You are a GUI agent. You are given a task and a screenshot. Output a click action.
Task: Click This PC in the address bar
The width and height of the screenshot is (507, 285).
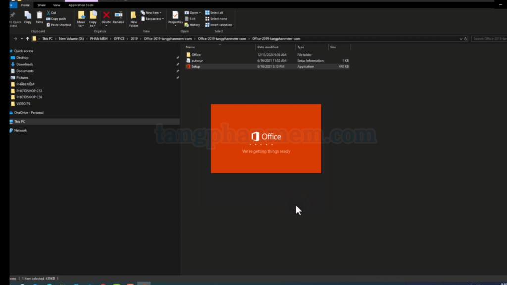point(48,39)
